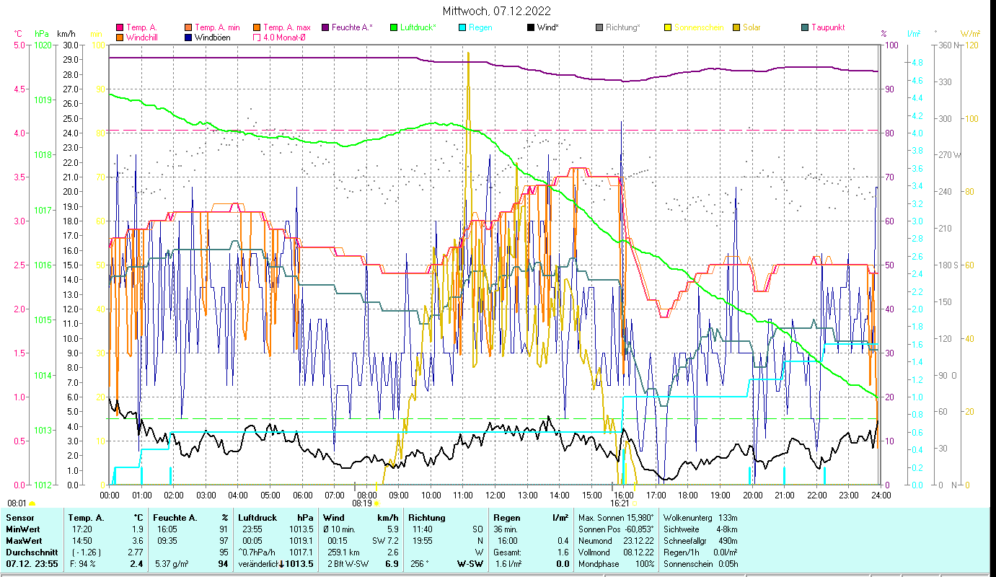
Task: Toggle the Solar legend marker
Action: pos(736,27)
